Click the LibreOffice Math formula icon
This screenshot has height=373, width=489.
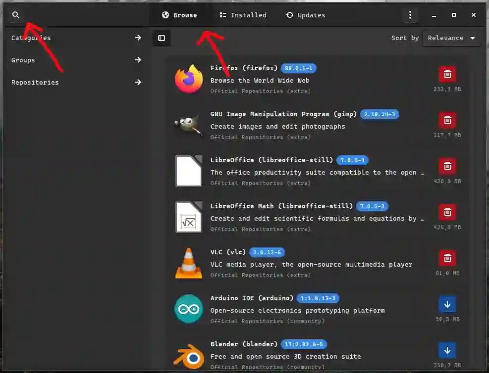(x=189, y=217)
